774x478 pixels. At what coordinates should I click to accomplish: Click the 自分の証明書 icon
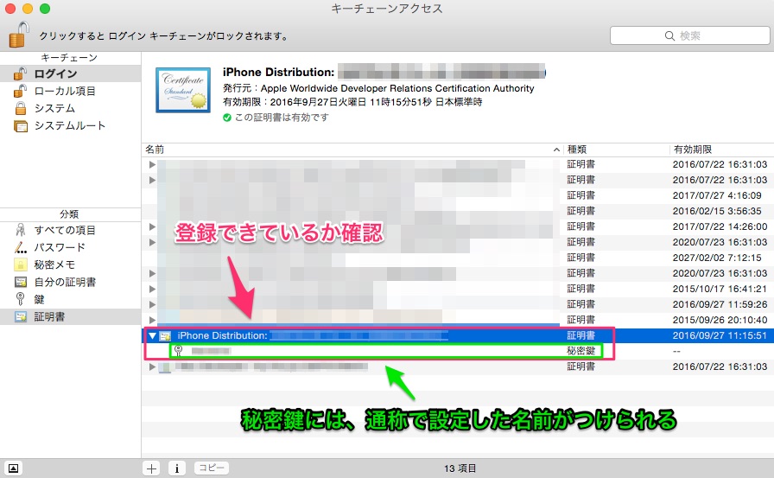point(20,282)
